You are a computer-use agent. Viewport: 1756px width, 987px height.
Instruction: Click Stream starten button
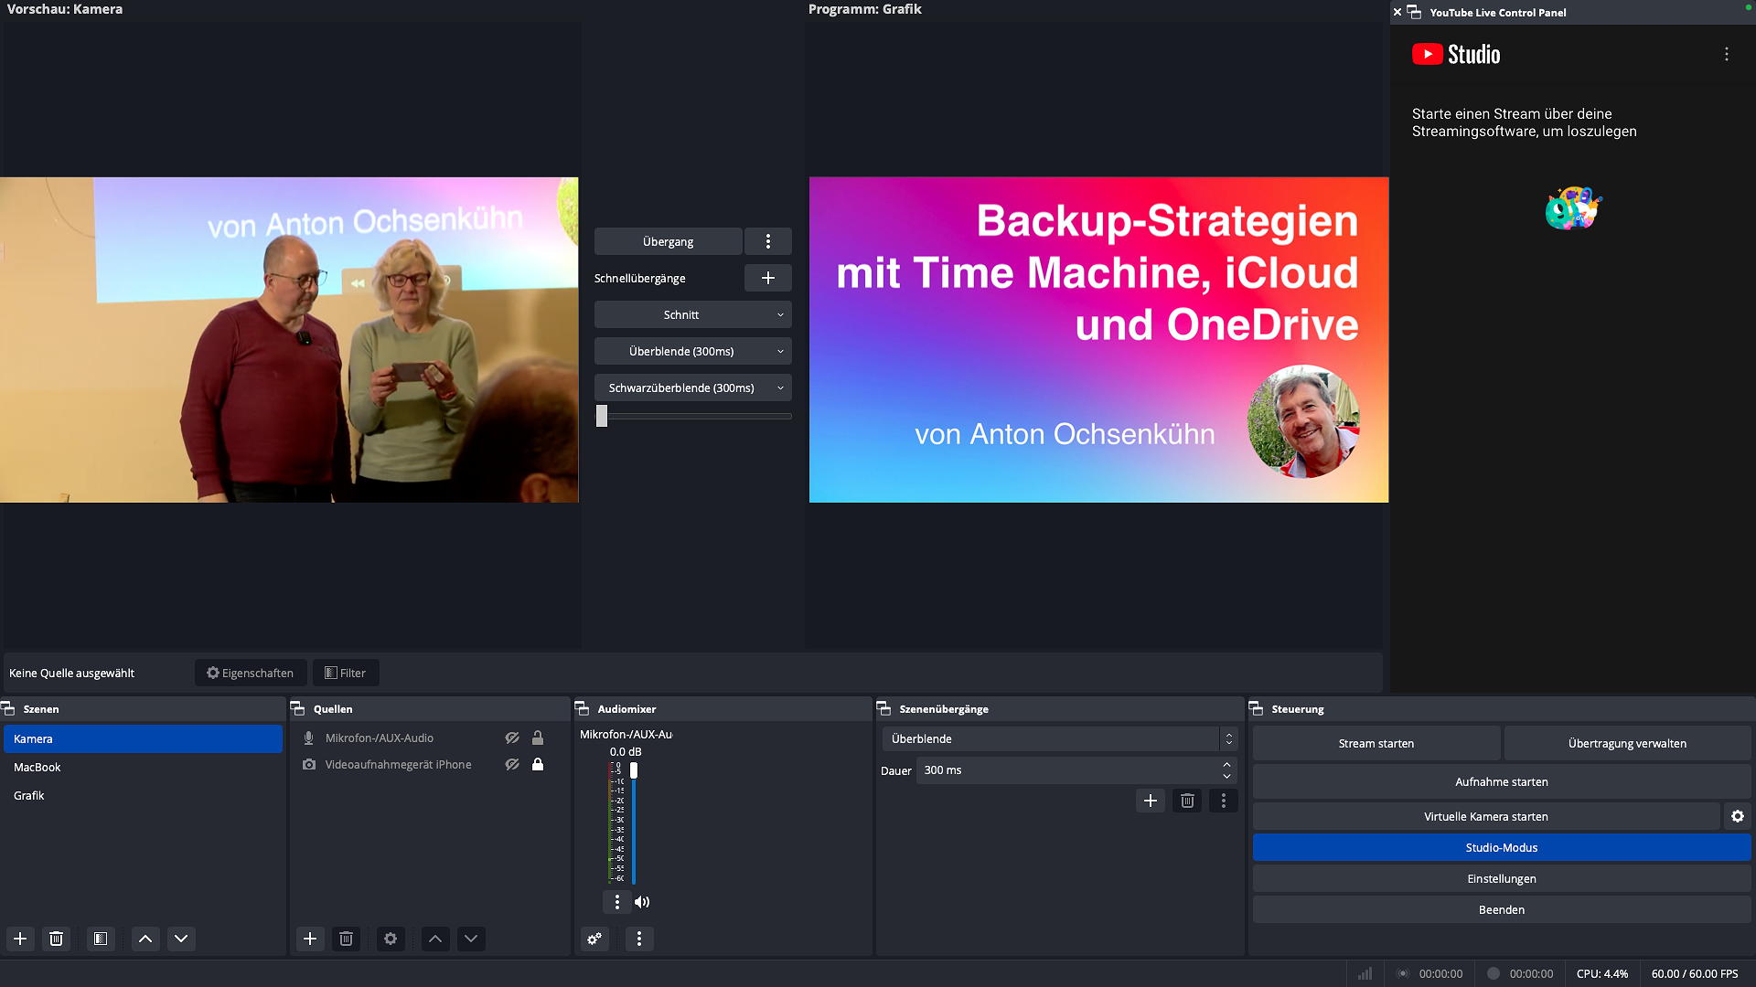click(x=1376, y=743)
